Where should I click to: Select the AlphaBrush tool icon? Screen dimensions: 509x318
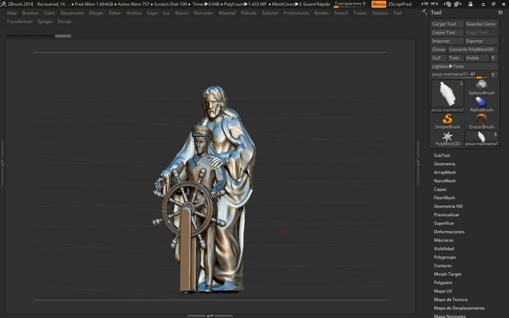click(x=482, y=102)
